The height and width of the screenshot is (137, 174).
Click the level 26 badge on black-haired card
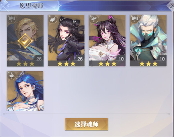click(80, 59)
